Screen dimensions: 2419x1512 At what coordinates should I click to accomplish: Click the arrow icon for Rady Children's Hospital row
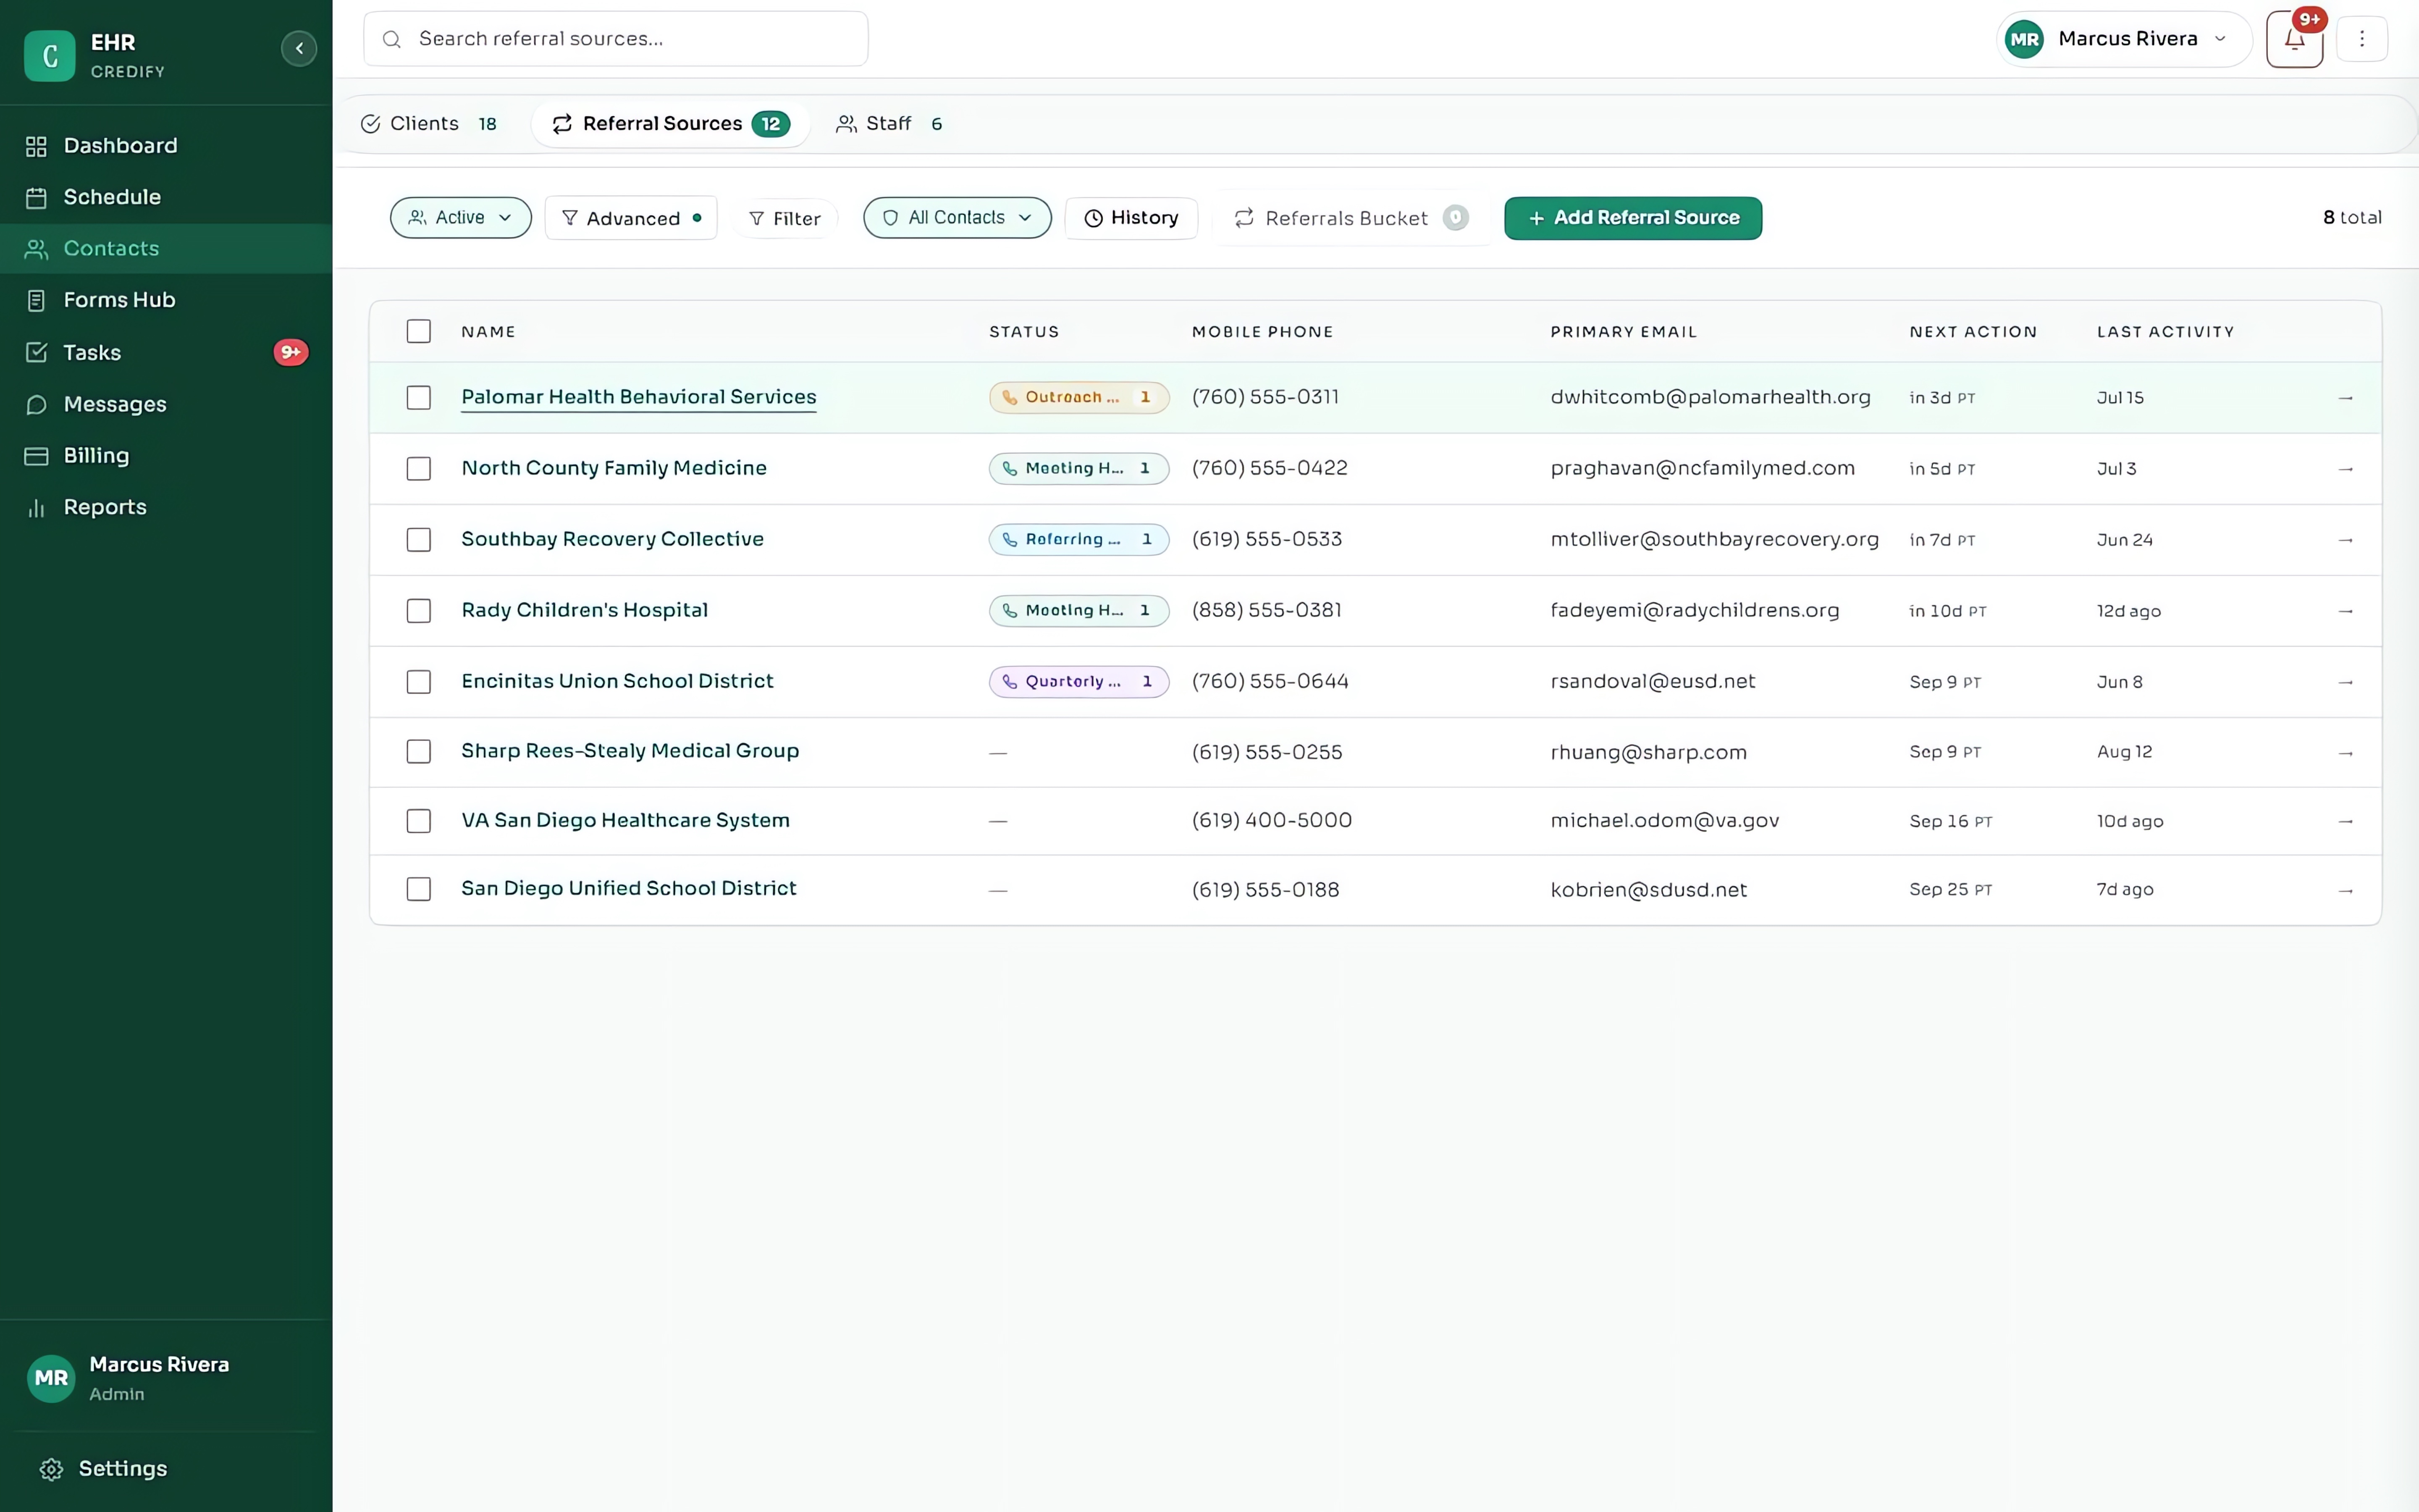click(x=2346, y=611)
